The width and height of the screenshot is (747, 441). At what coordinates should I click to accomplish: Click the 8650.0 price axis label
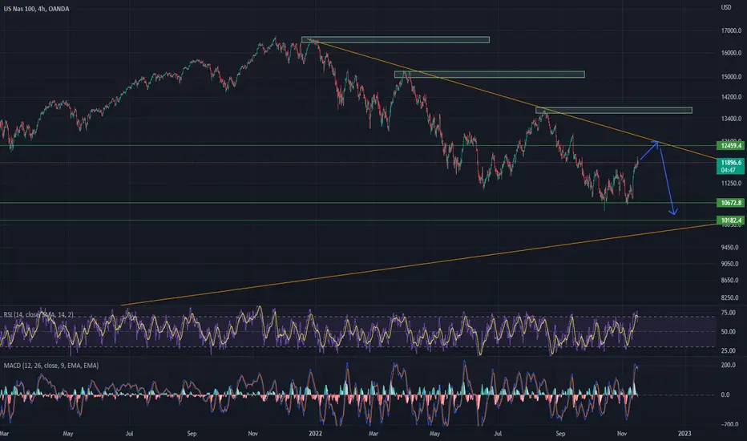(x=729, y=281)
